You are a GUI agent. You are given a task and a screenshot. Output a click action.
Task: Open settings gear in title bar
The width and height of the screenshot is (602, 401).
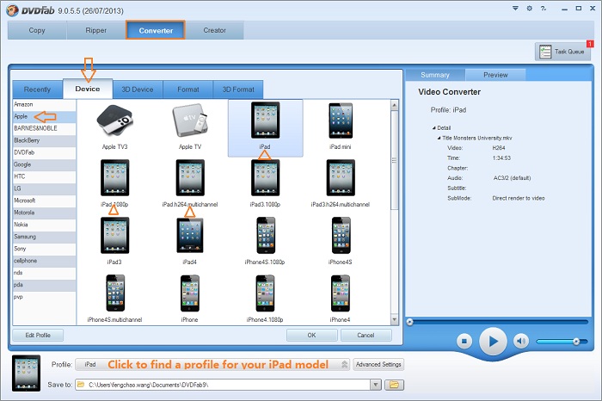click(x=530, y=8)
